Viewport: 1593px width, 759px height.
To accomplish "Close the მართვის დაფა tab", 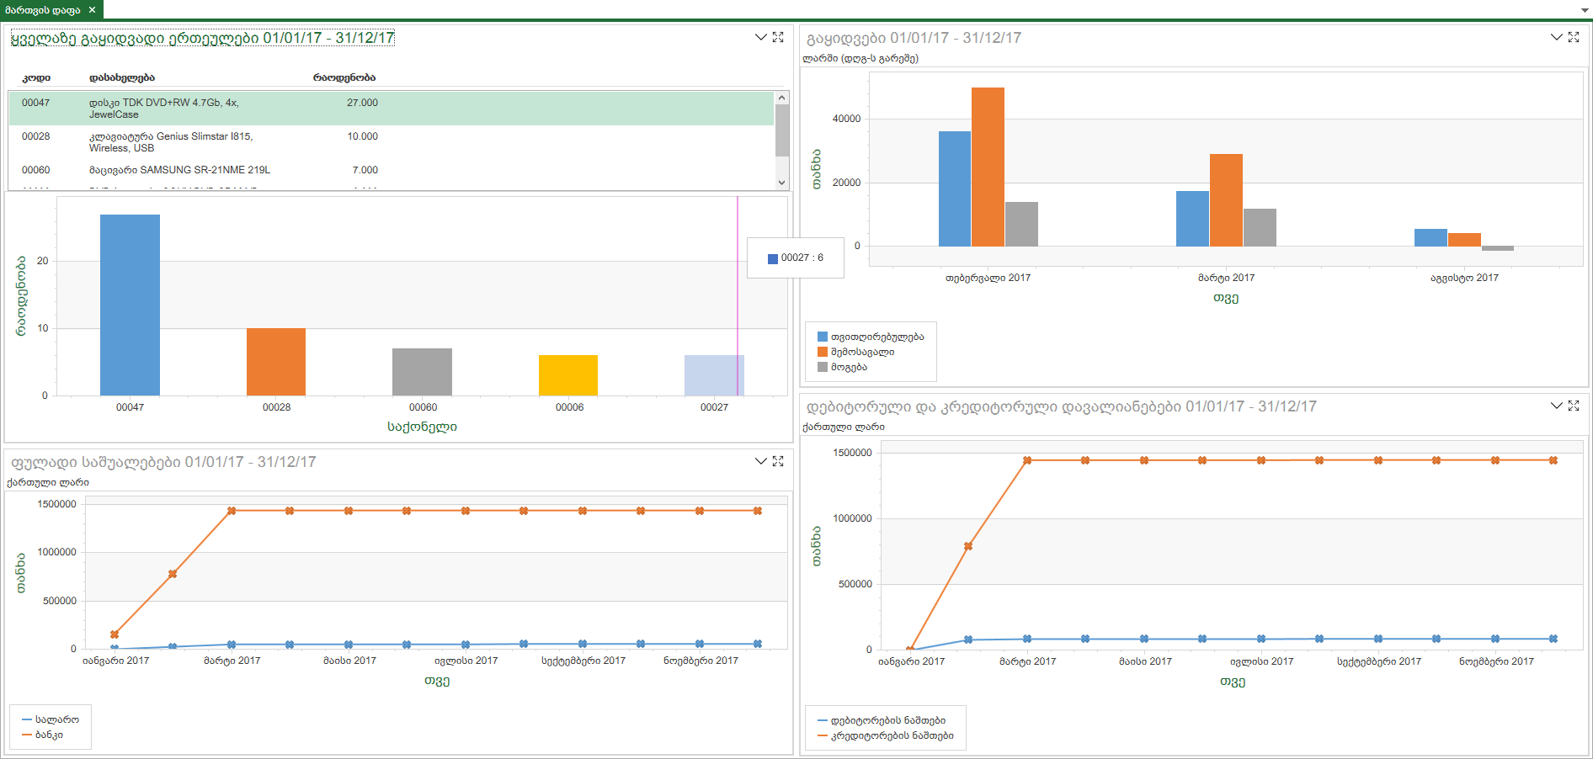I will pos(92,10).
